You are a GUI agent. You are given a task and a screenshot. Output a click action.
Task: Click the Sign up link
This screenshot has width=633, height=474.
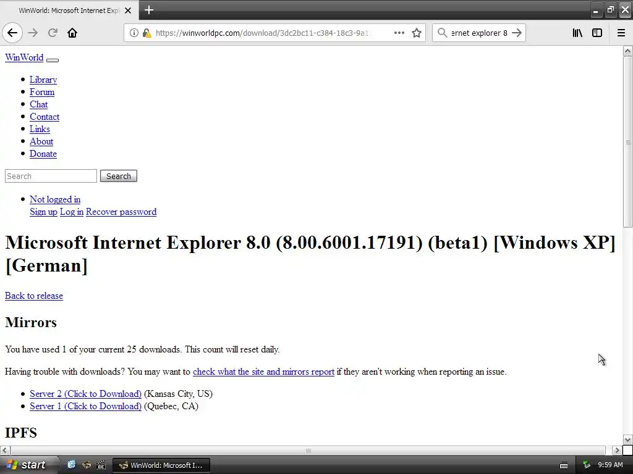(x=44, y=212)
